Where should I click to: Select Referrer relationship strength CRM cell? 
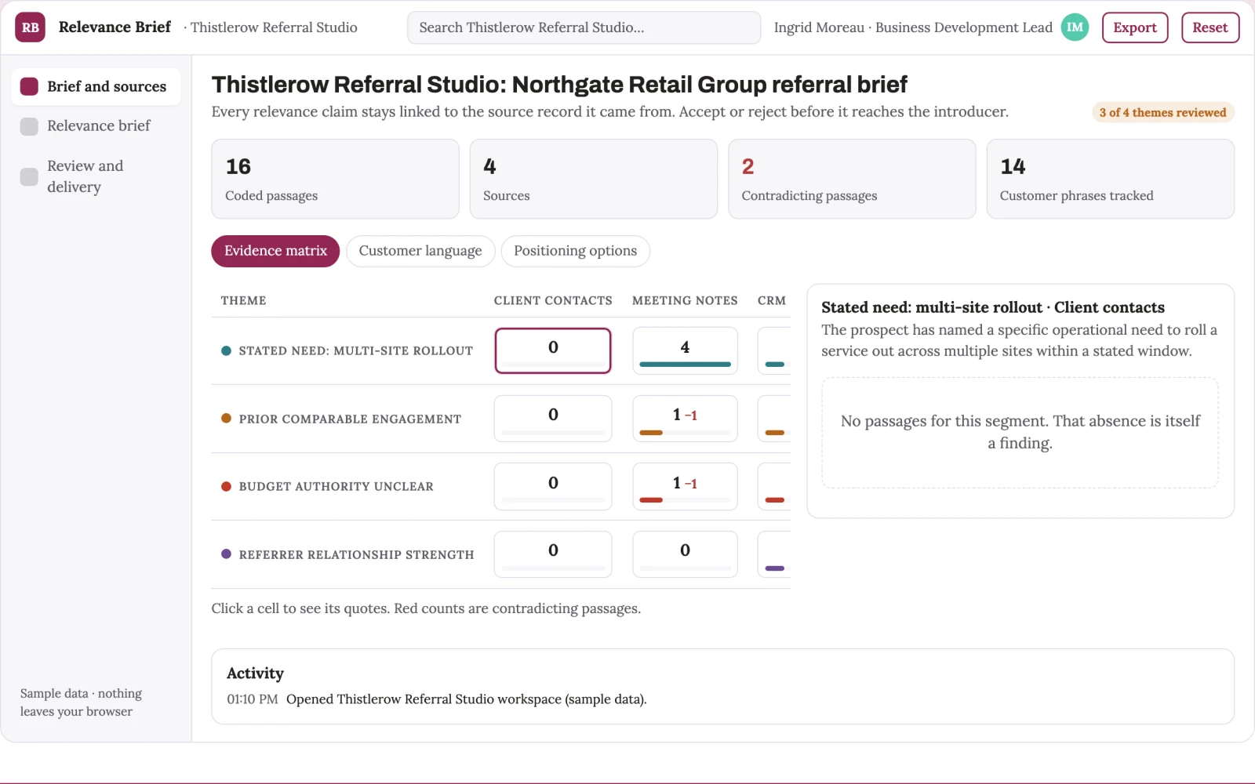coord(774,554)
